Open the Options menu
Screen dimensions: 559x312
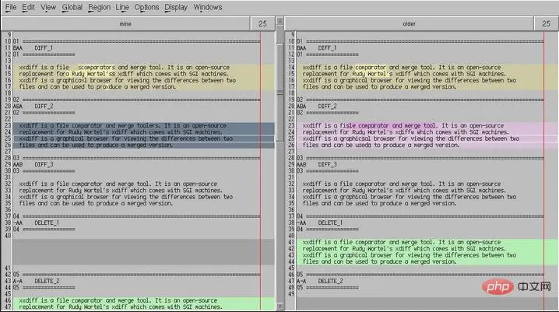coord(146,7)
